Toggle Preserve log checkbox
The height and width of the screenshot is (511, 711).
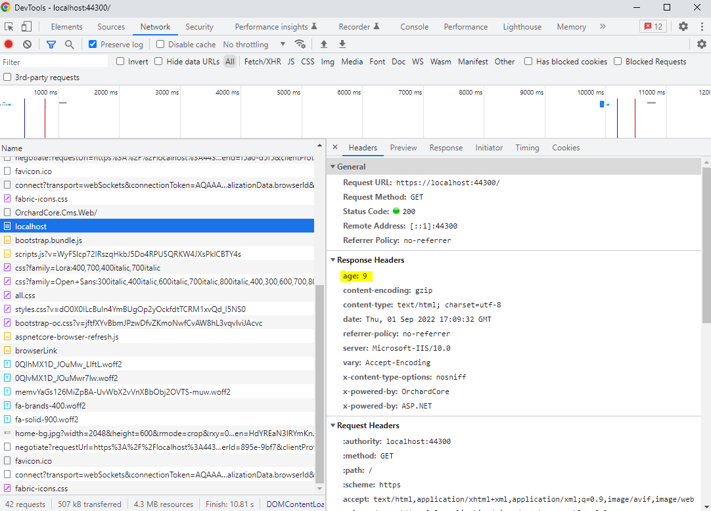(x=93, y=44)
